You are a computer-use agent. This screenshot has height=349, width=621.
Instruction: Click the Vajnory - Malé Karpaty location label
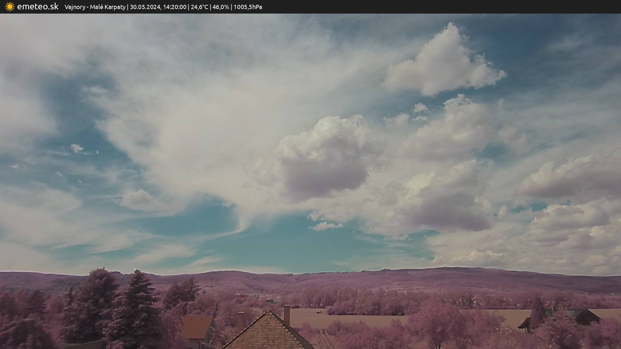pos(95,7)
